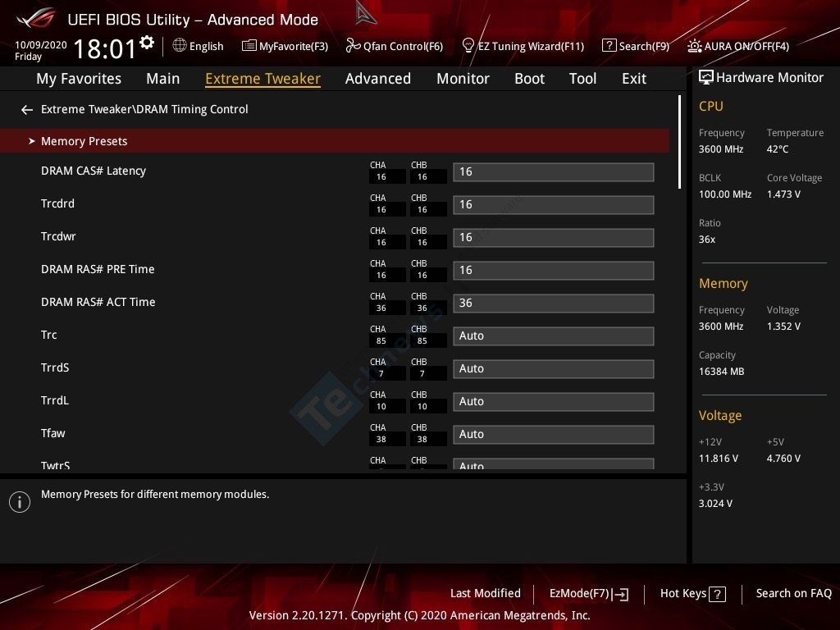Click the DRAM CAS# Latency value field
The height and width of the screenshot is (630, 840).
(x=554, y=172)
